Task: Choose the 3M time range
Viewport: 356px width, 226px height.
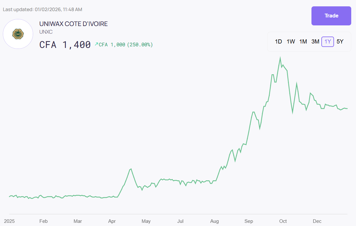Action: [x=315, y=42]
